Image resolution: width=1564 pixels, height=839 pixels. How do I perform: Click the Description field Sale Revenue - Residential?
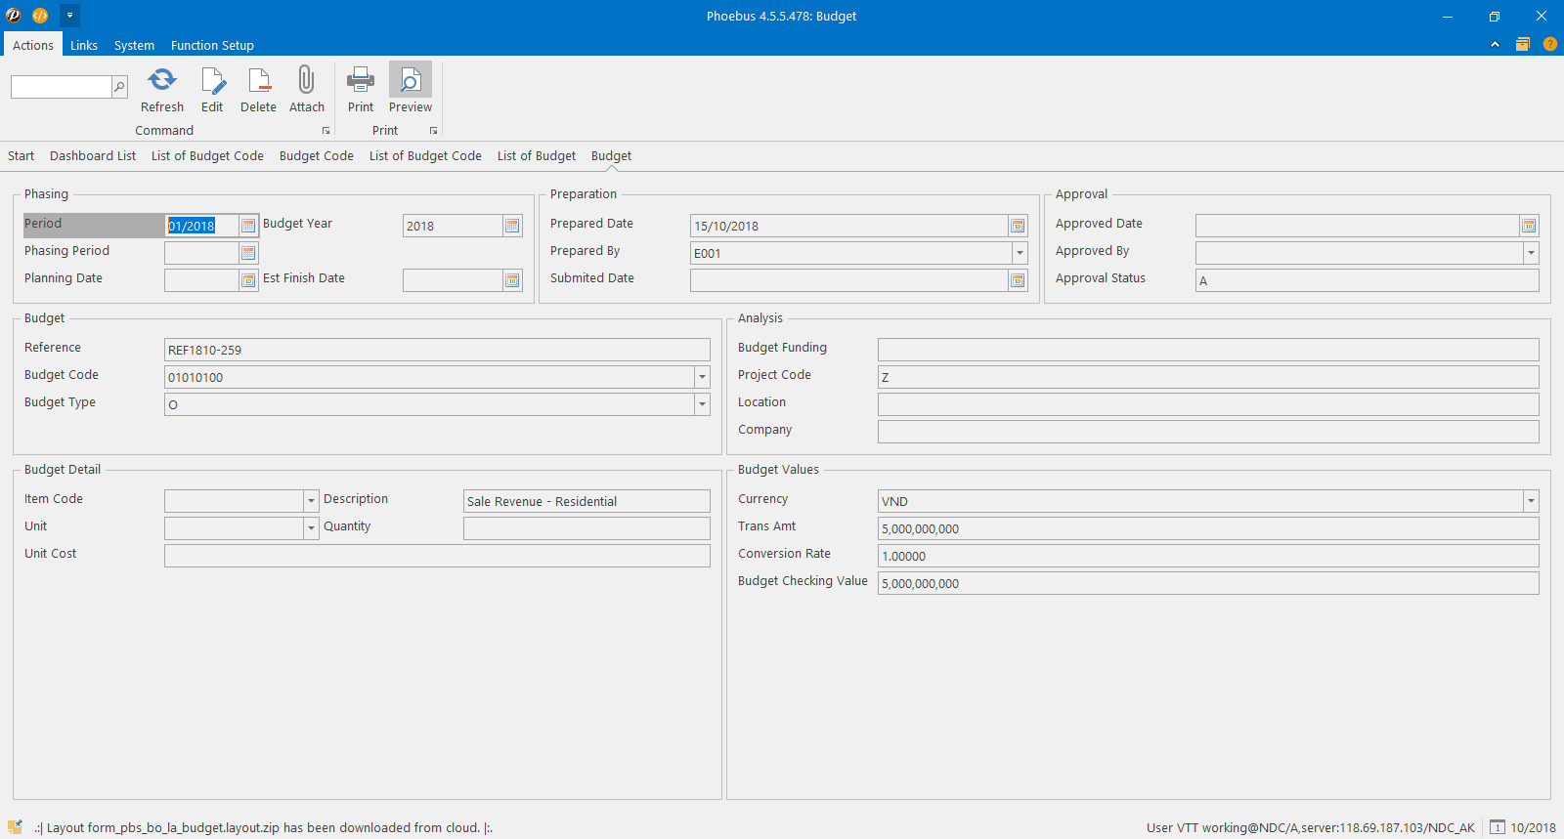coord(586,501)
